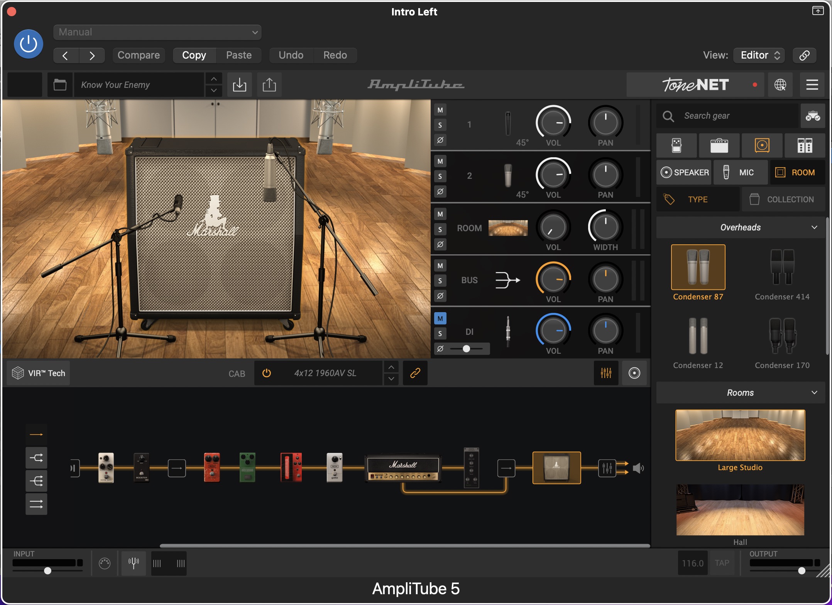832x605 pixels.
Task: Toggle the plugin power button
Action: 28,44
